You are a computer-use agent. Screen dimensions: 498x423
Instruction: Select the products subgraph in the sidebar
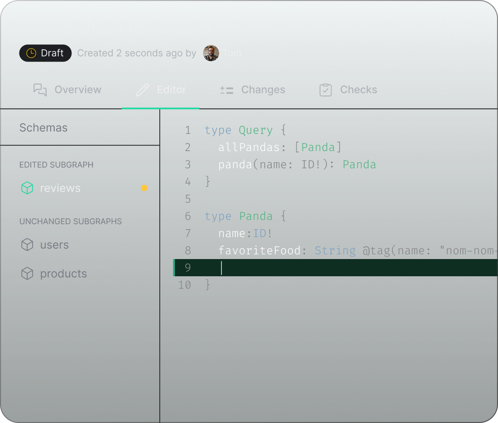[63, 274]
